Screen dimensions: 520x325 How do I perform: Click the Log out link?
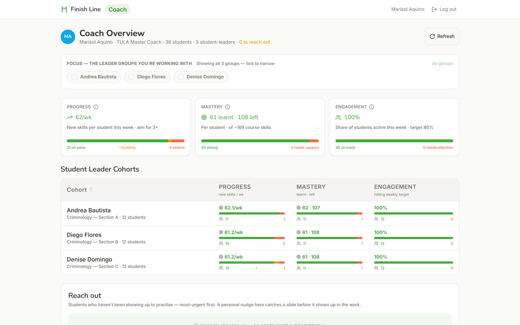click(x=444, y=9)
